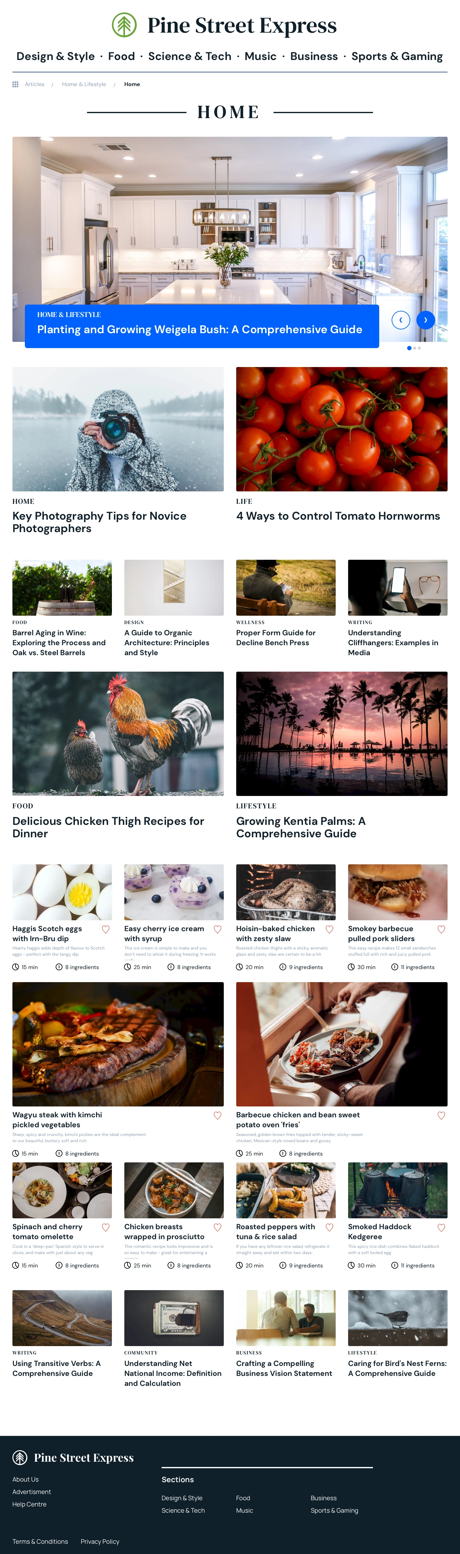Open the chicken and rooster article thumbnail

118,733
